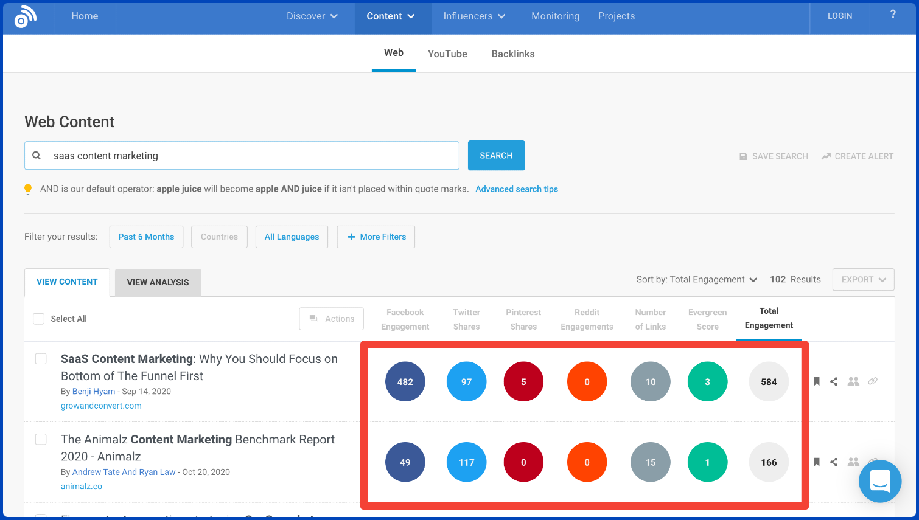Switch to the Web tab
The image size is (919, 520).
394,53
